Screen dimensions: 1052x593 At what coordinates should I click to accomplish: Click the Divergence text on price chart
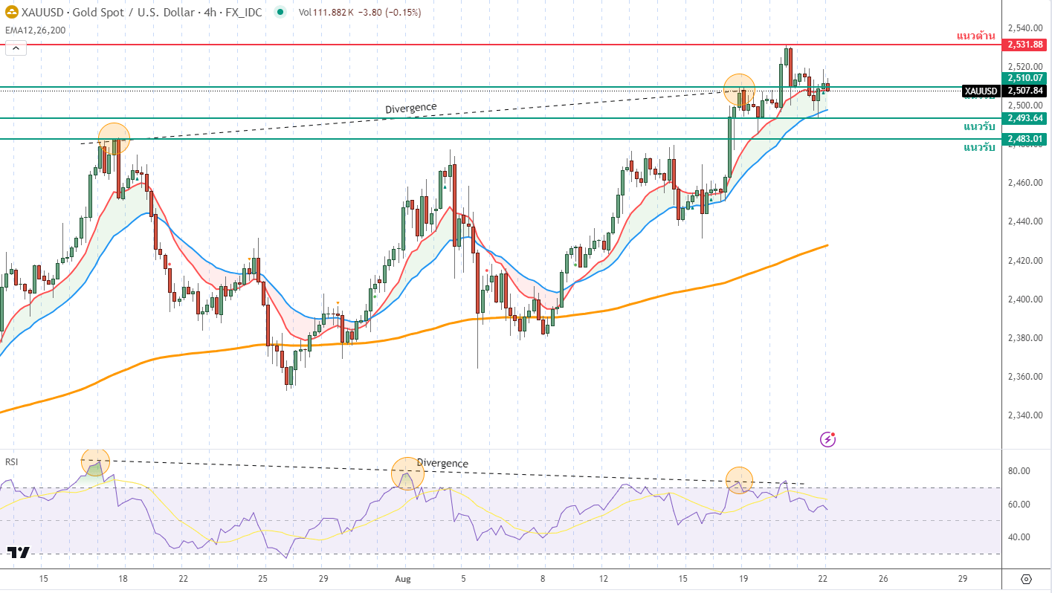410,108
